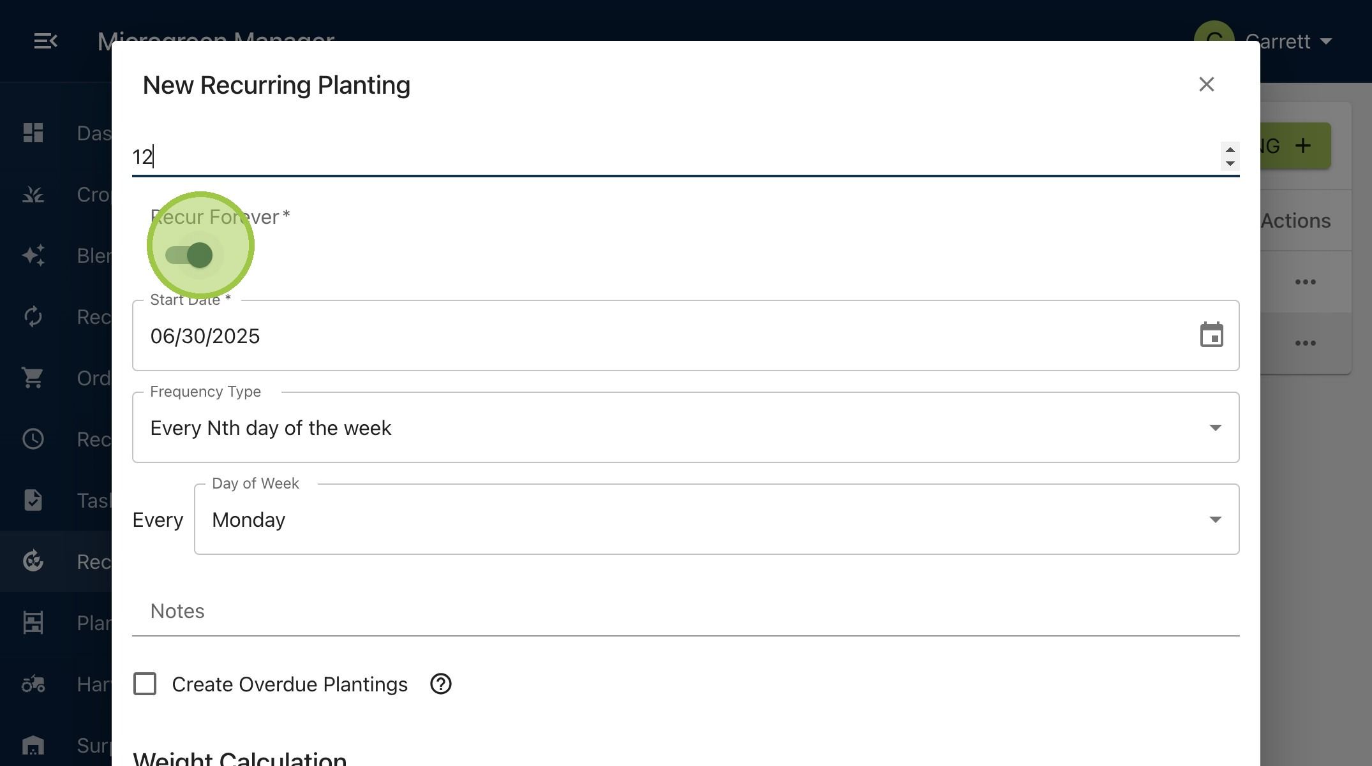This screenshot has height=766, width=1372.
Task: Open the Blends sparkle icon
Action: click(x=33, y=255)
